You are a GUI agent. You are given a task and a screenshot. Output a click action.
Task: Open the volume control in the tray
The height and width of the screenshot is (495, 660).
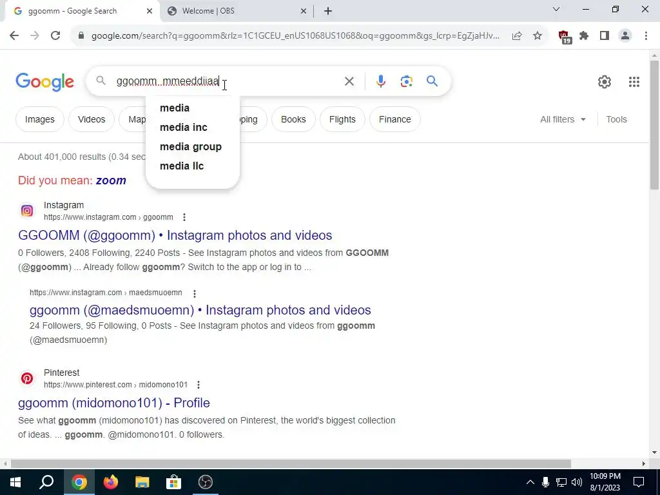(577, 482)
